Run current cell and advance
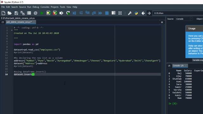This screenshot has width=203, height=114. [x=55, y=13]
